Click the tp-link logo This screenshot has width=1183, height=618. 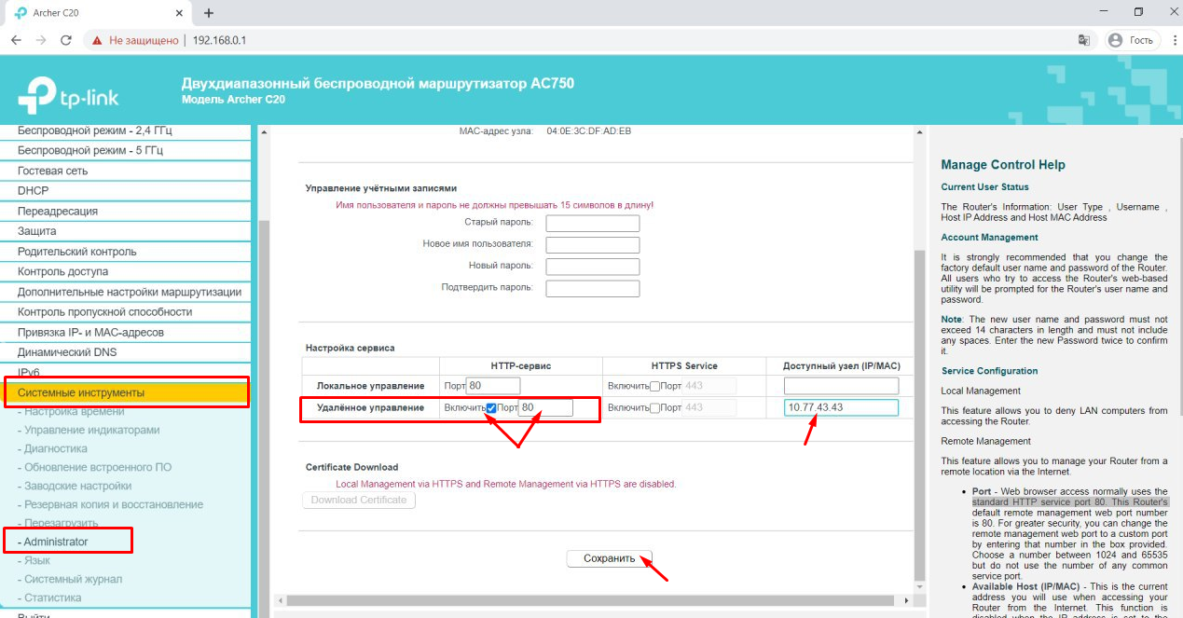tap(68, 93)
